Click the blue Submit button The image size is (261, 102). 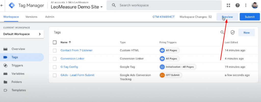click(250, 17)
